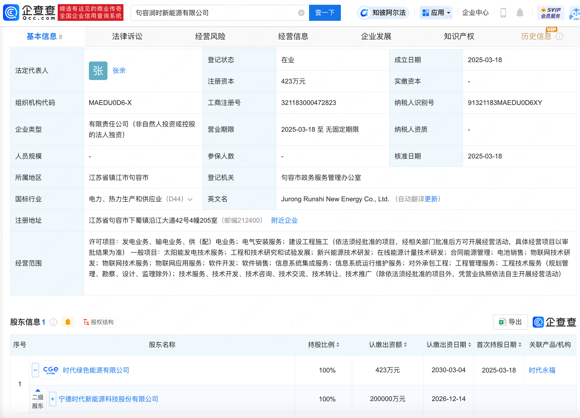This screenshot has height=418, width=580.
Task: Export shareholder table with 导出
Action: click(x=510, y=322)
